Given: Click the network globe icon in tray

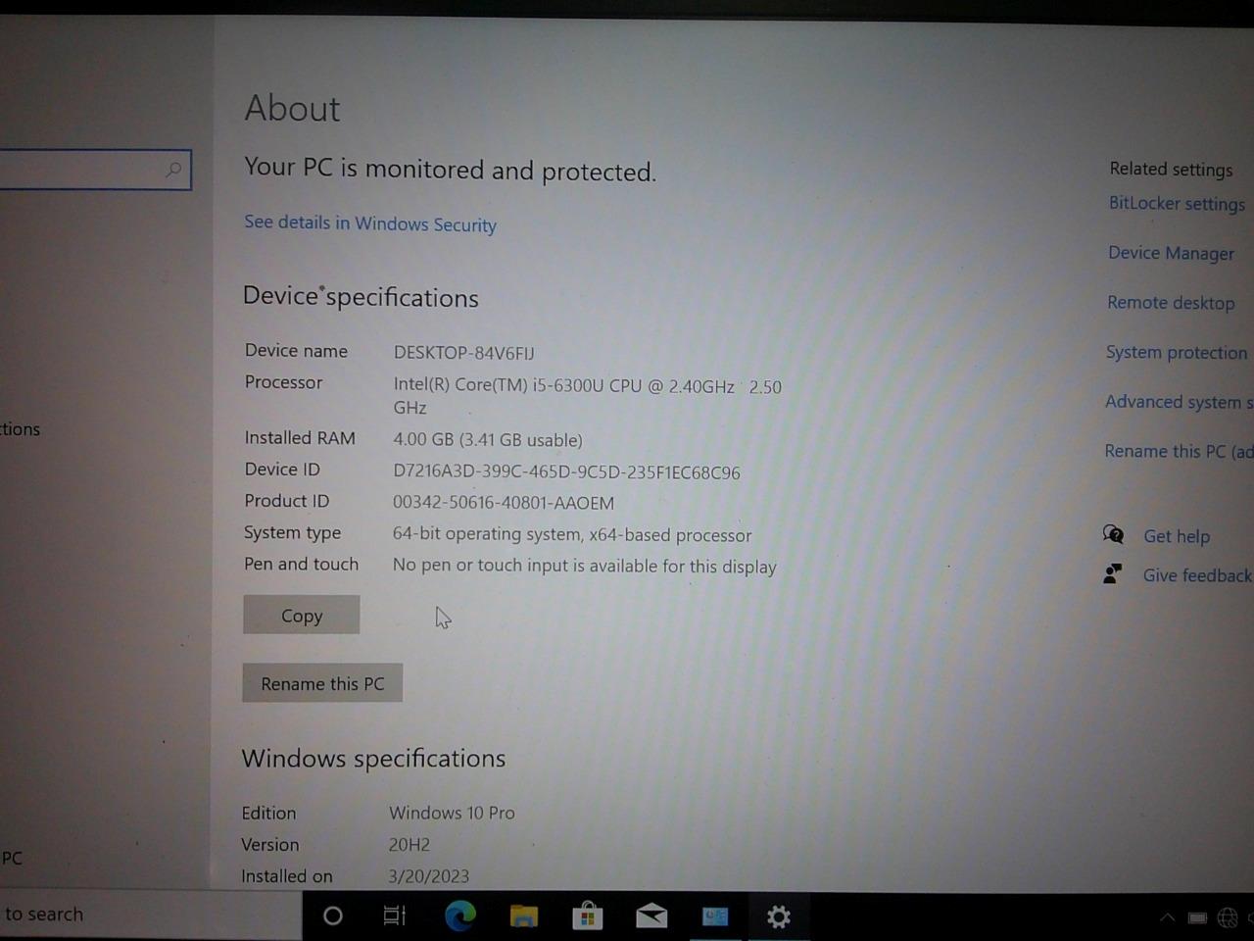Looking at the screenshot, I should [x=1228, y=917].
